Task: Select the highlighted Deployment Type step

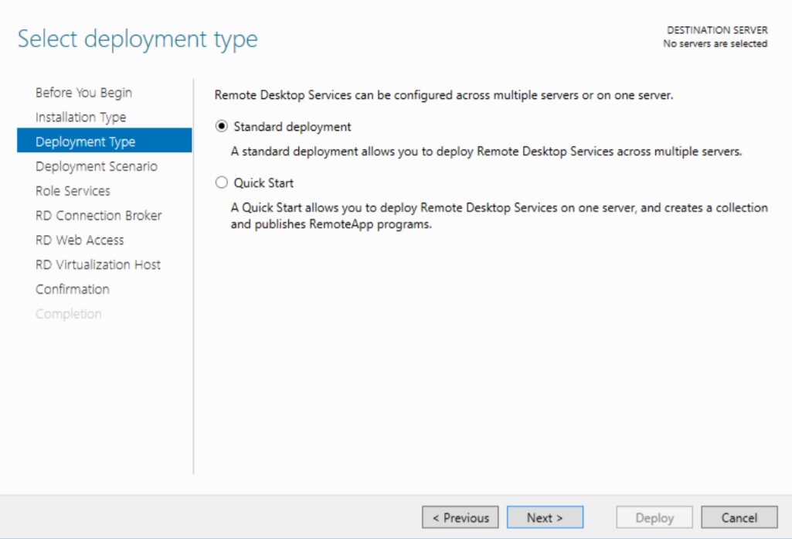Action: coord(104,141)
